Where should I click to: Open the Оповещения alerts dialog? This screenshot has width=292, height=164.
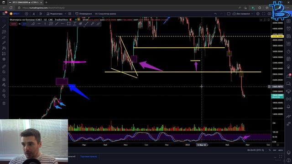83,14
